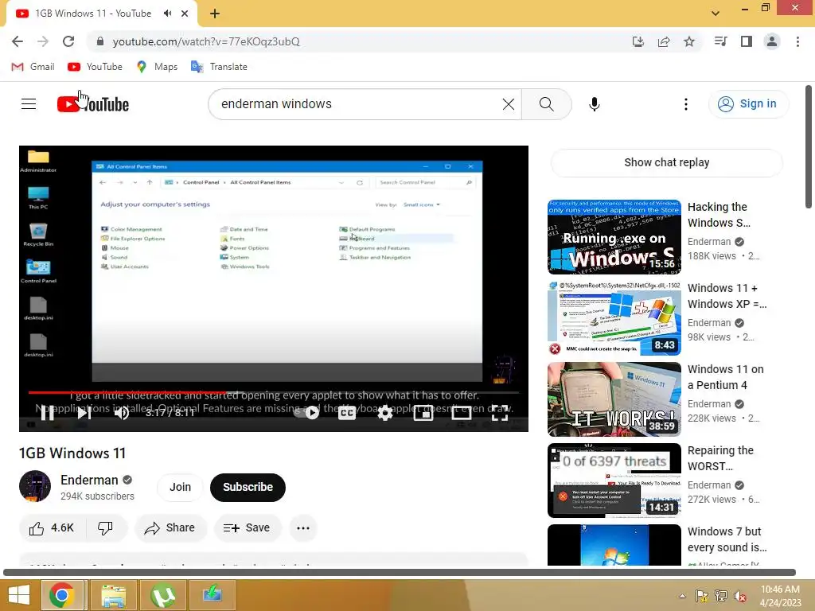Click the Sign in button
The height and width of the screenshot is (611, 815).
pyautogui.click(x=747, y=104)
